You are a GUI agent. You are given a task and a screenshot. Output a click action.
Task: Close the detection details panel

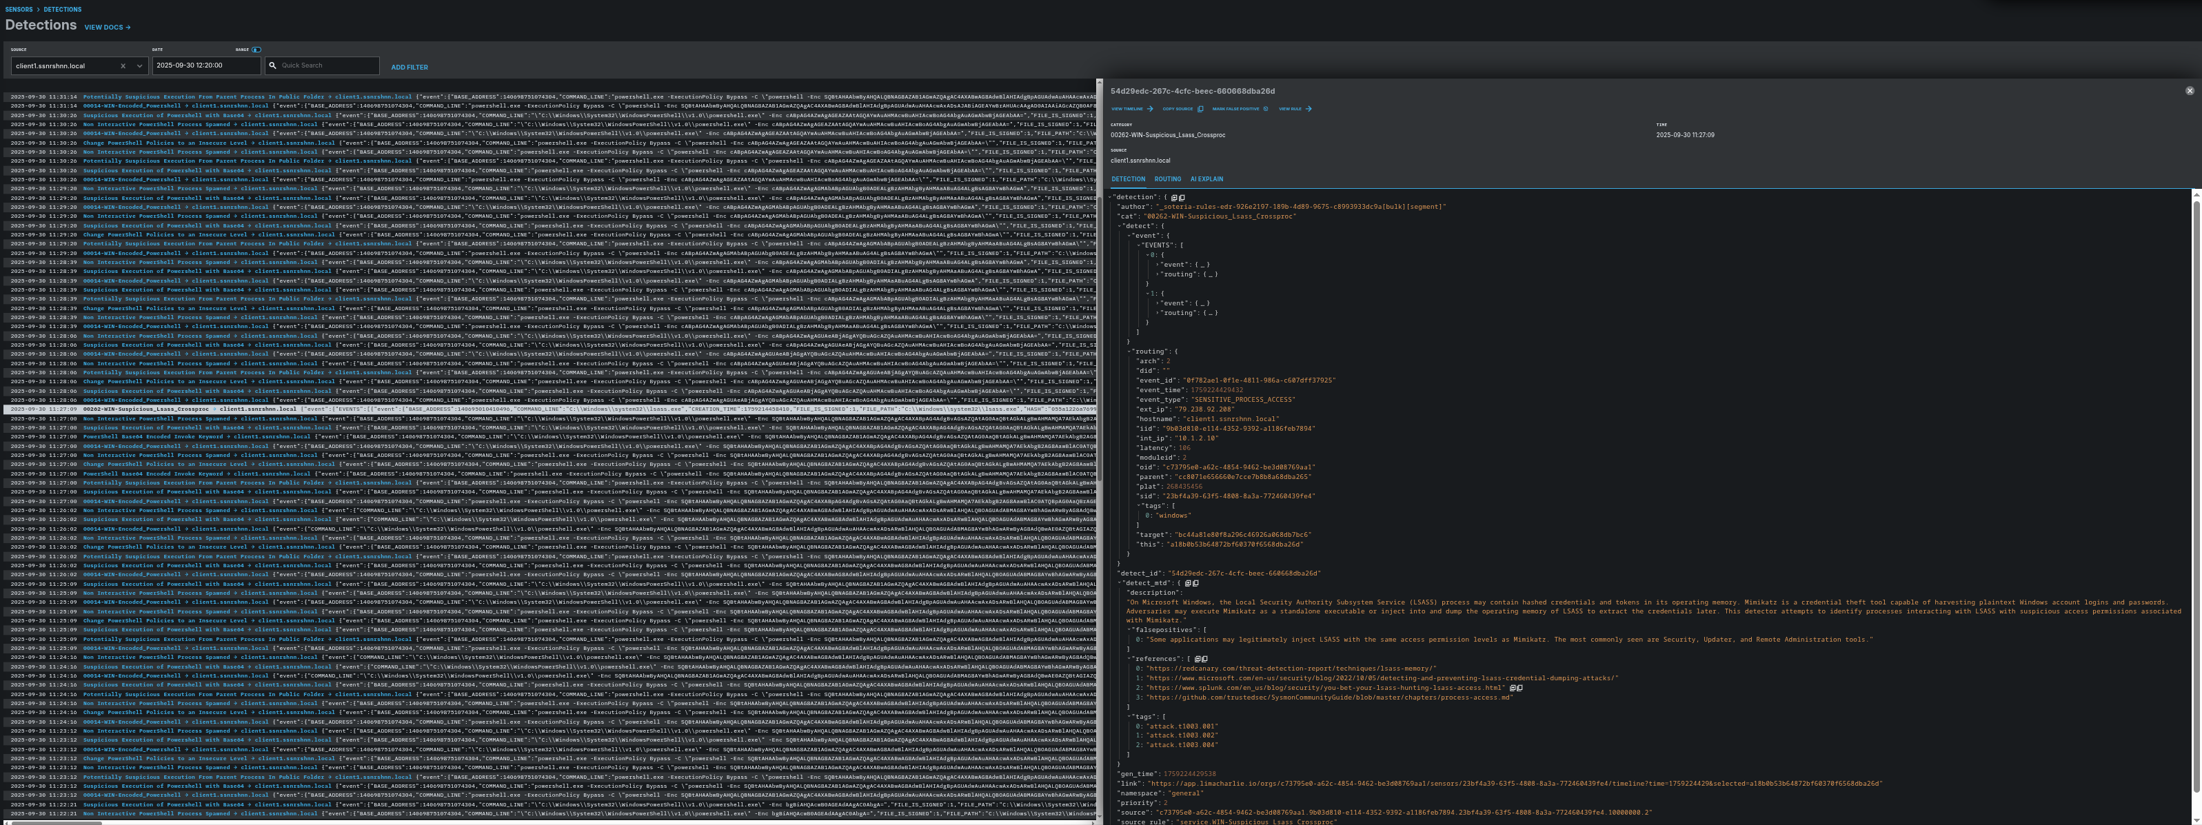coord(2189,90)
